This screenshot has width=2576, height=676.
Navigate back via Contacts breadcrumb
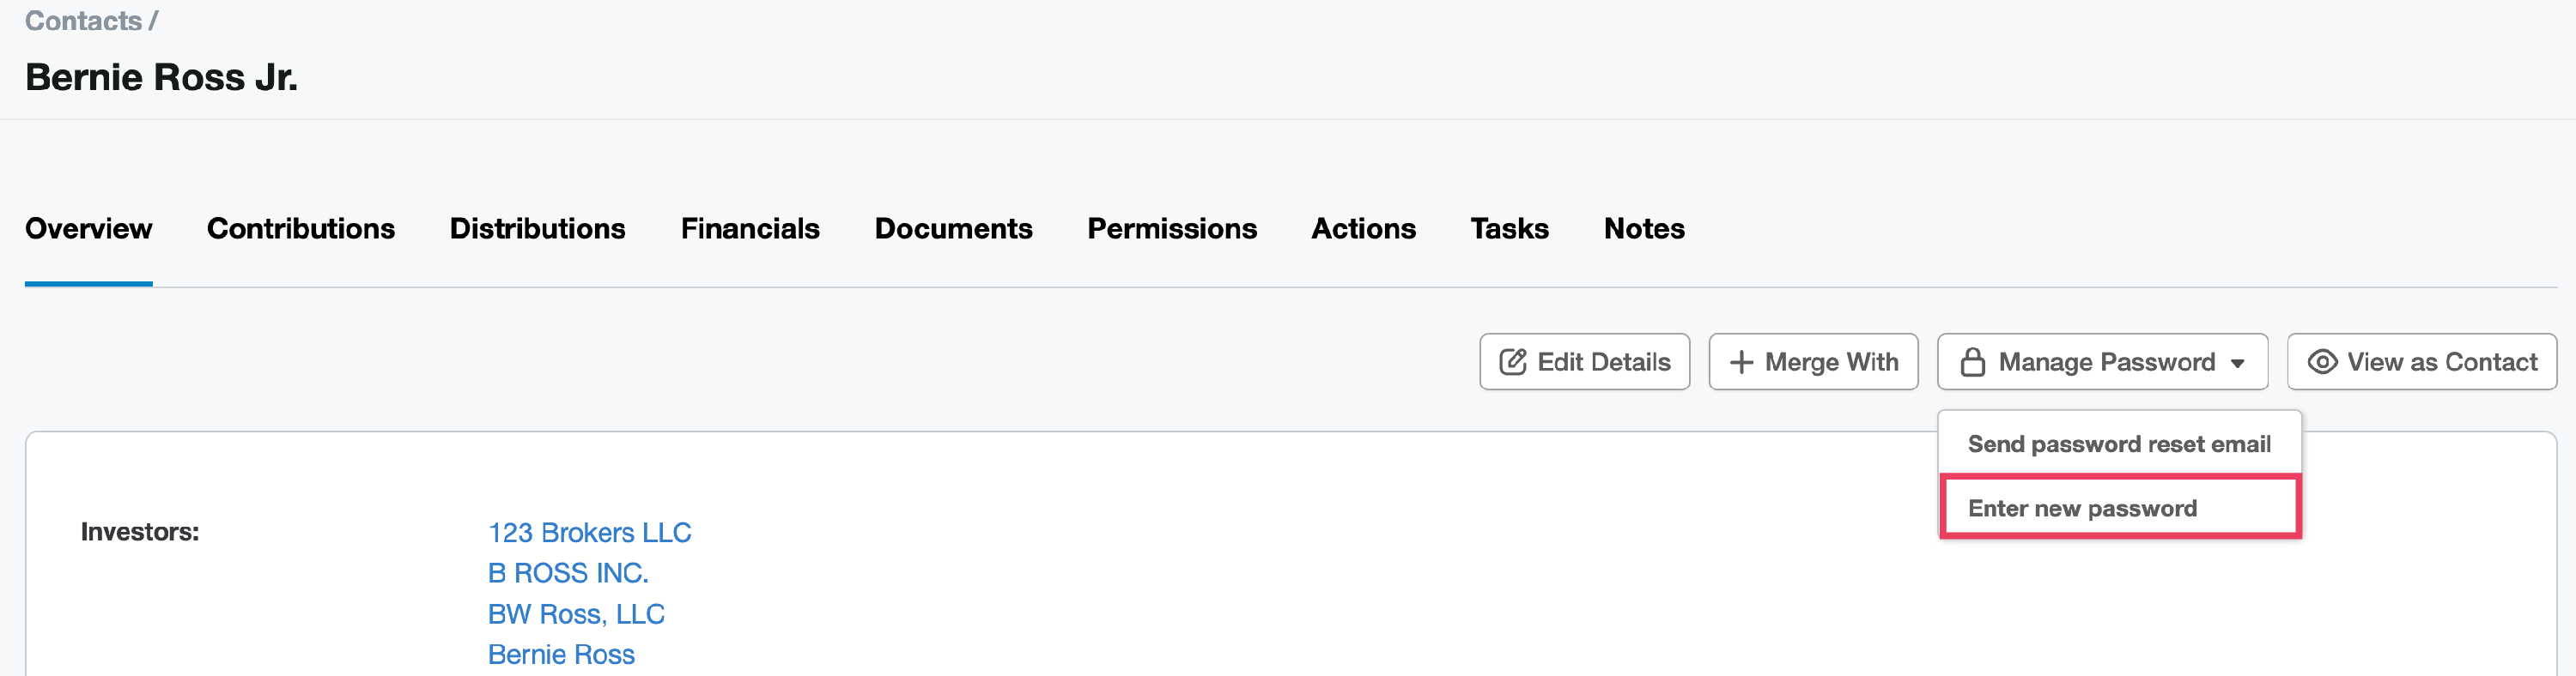click(x=83, y=21)
